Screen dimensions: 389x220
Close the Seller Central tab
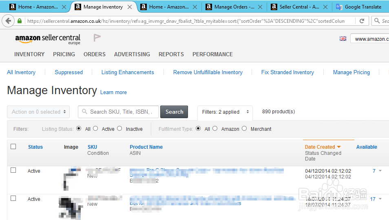click(325, 7)
